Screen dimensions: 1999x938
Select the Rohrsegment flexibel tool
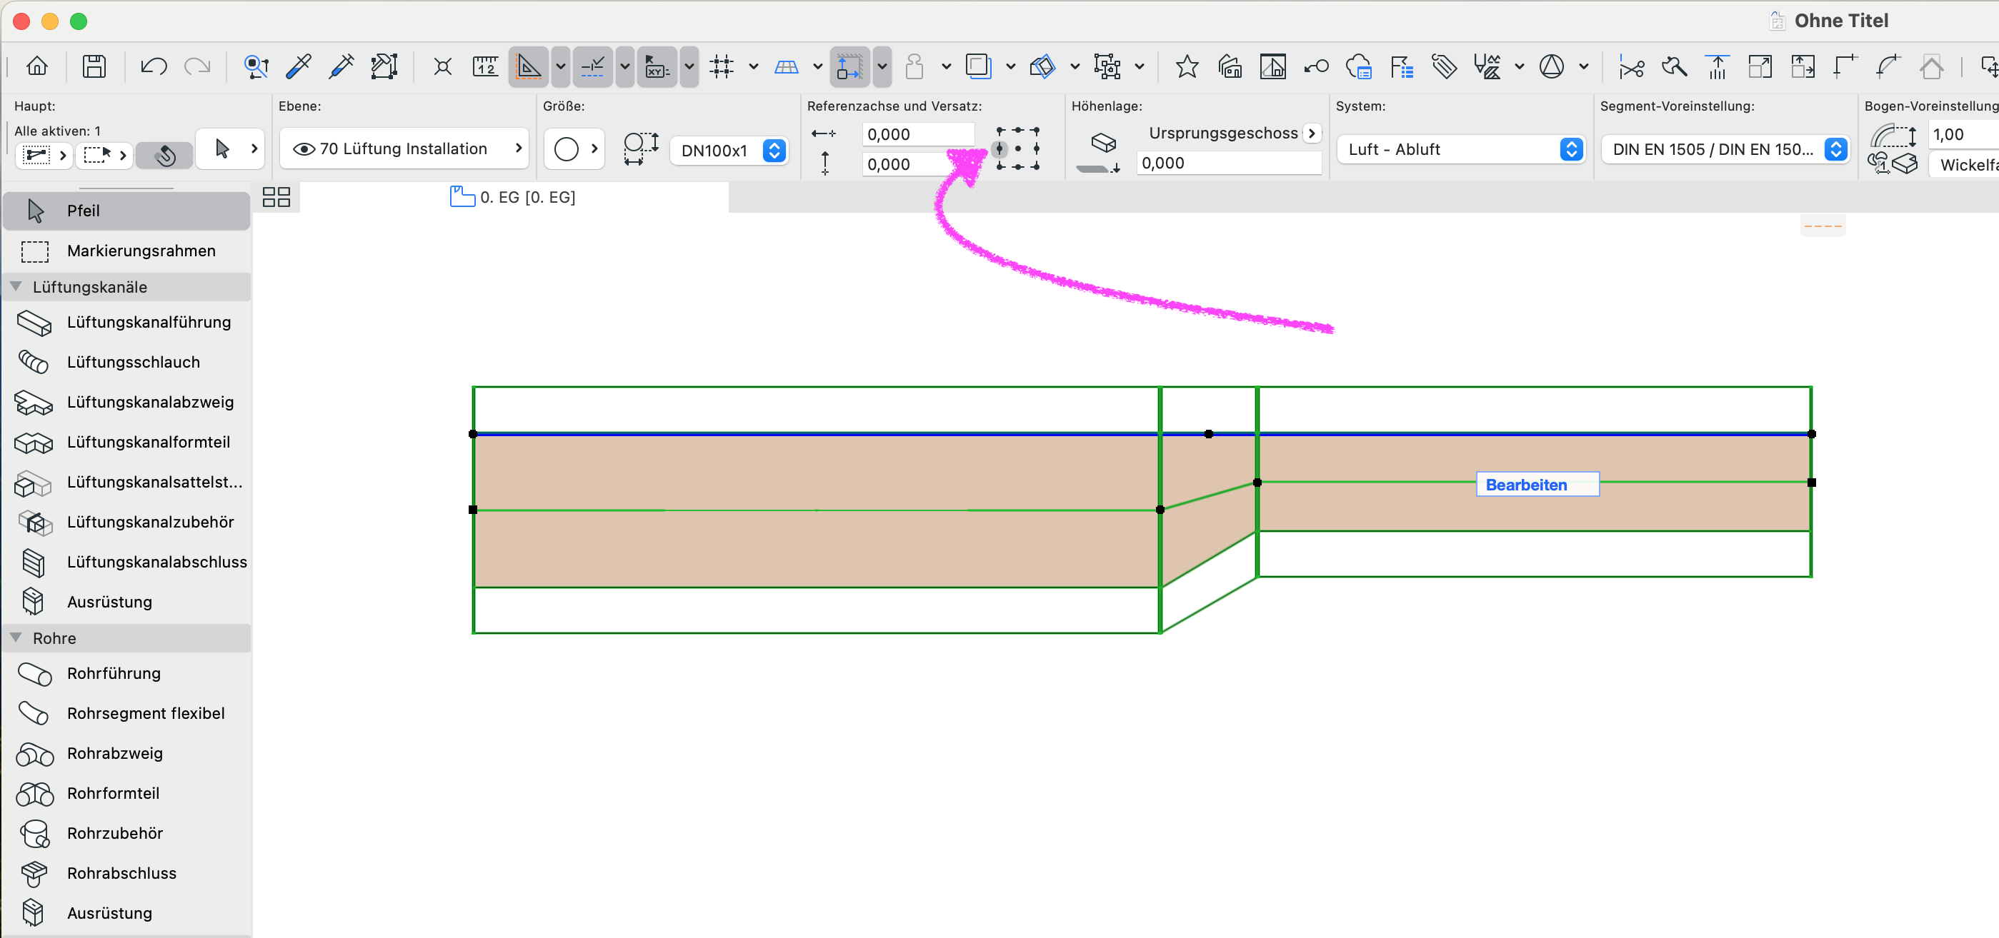126,714
